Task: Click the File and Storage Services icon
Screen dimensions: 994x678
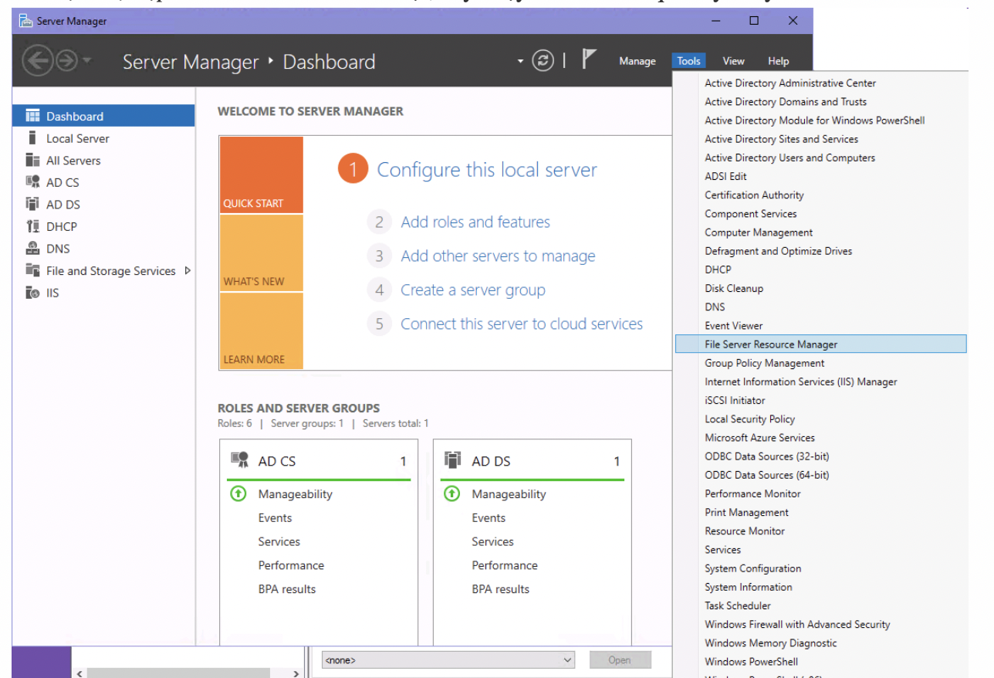Action: point(32,270)
